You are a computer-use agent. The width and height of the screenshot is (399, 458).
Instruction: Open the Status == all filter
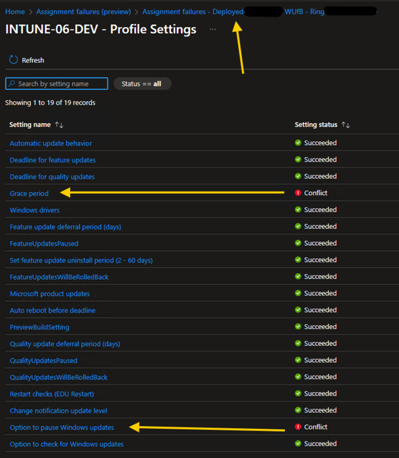click(x=142, y=84)
